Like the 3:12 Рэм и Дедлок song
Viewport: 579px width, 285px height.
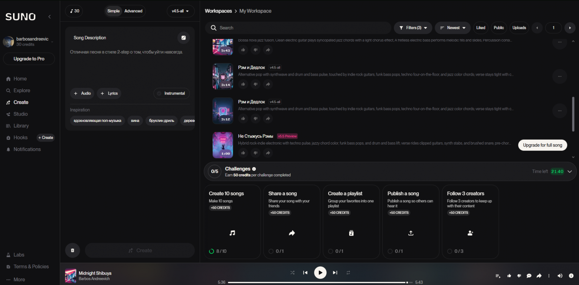(243, 119)
